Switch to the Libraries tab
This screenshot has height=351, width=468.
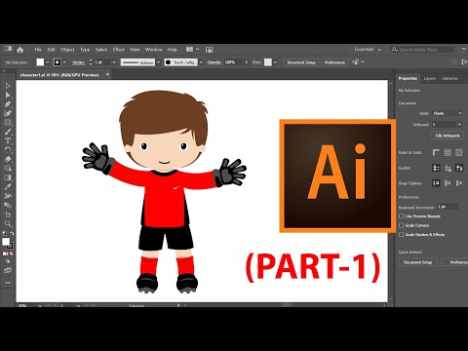coord(449,79)
